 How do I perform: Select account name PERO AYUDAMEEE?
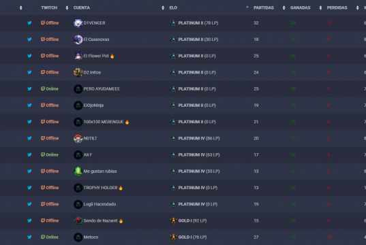click(102, 89)
